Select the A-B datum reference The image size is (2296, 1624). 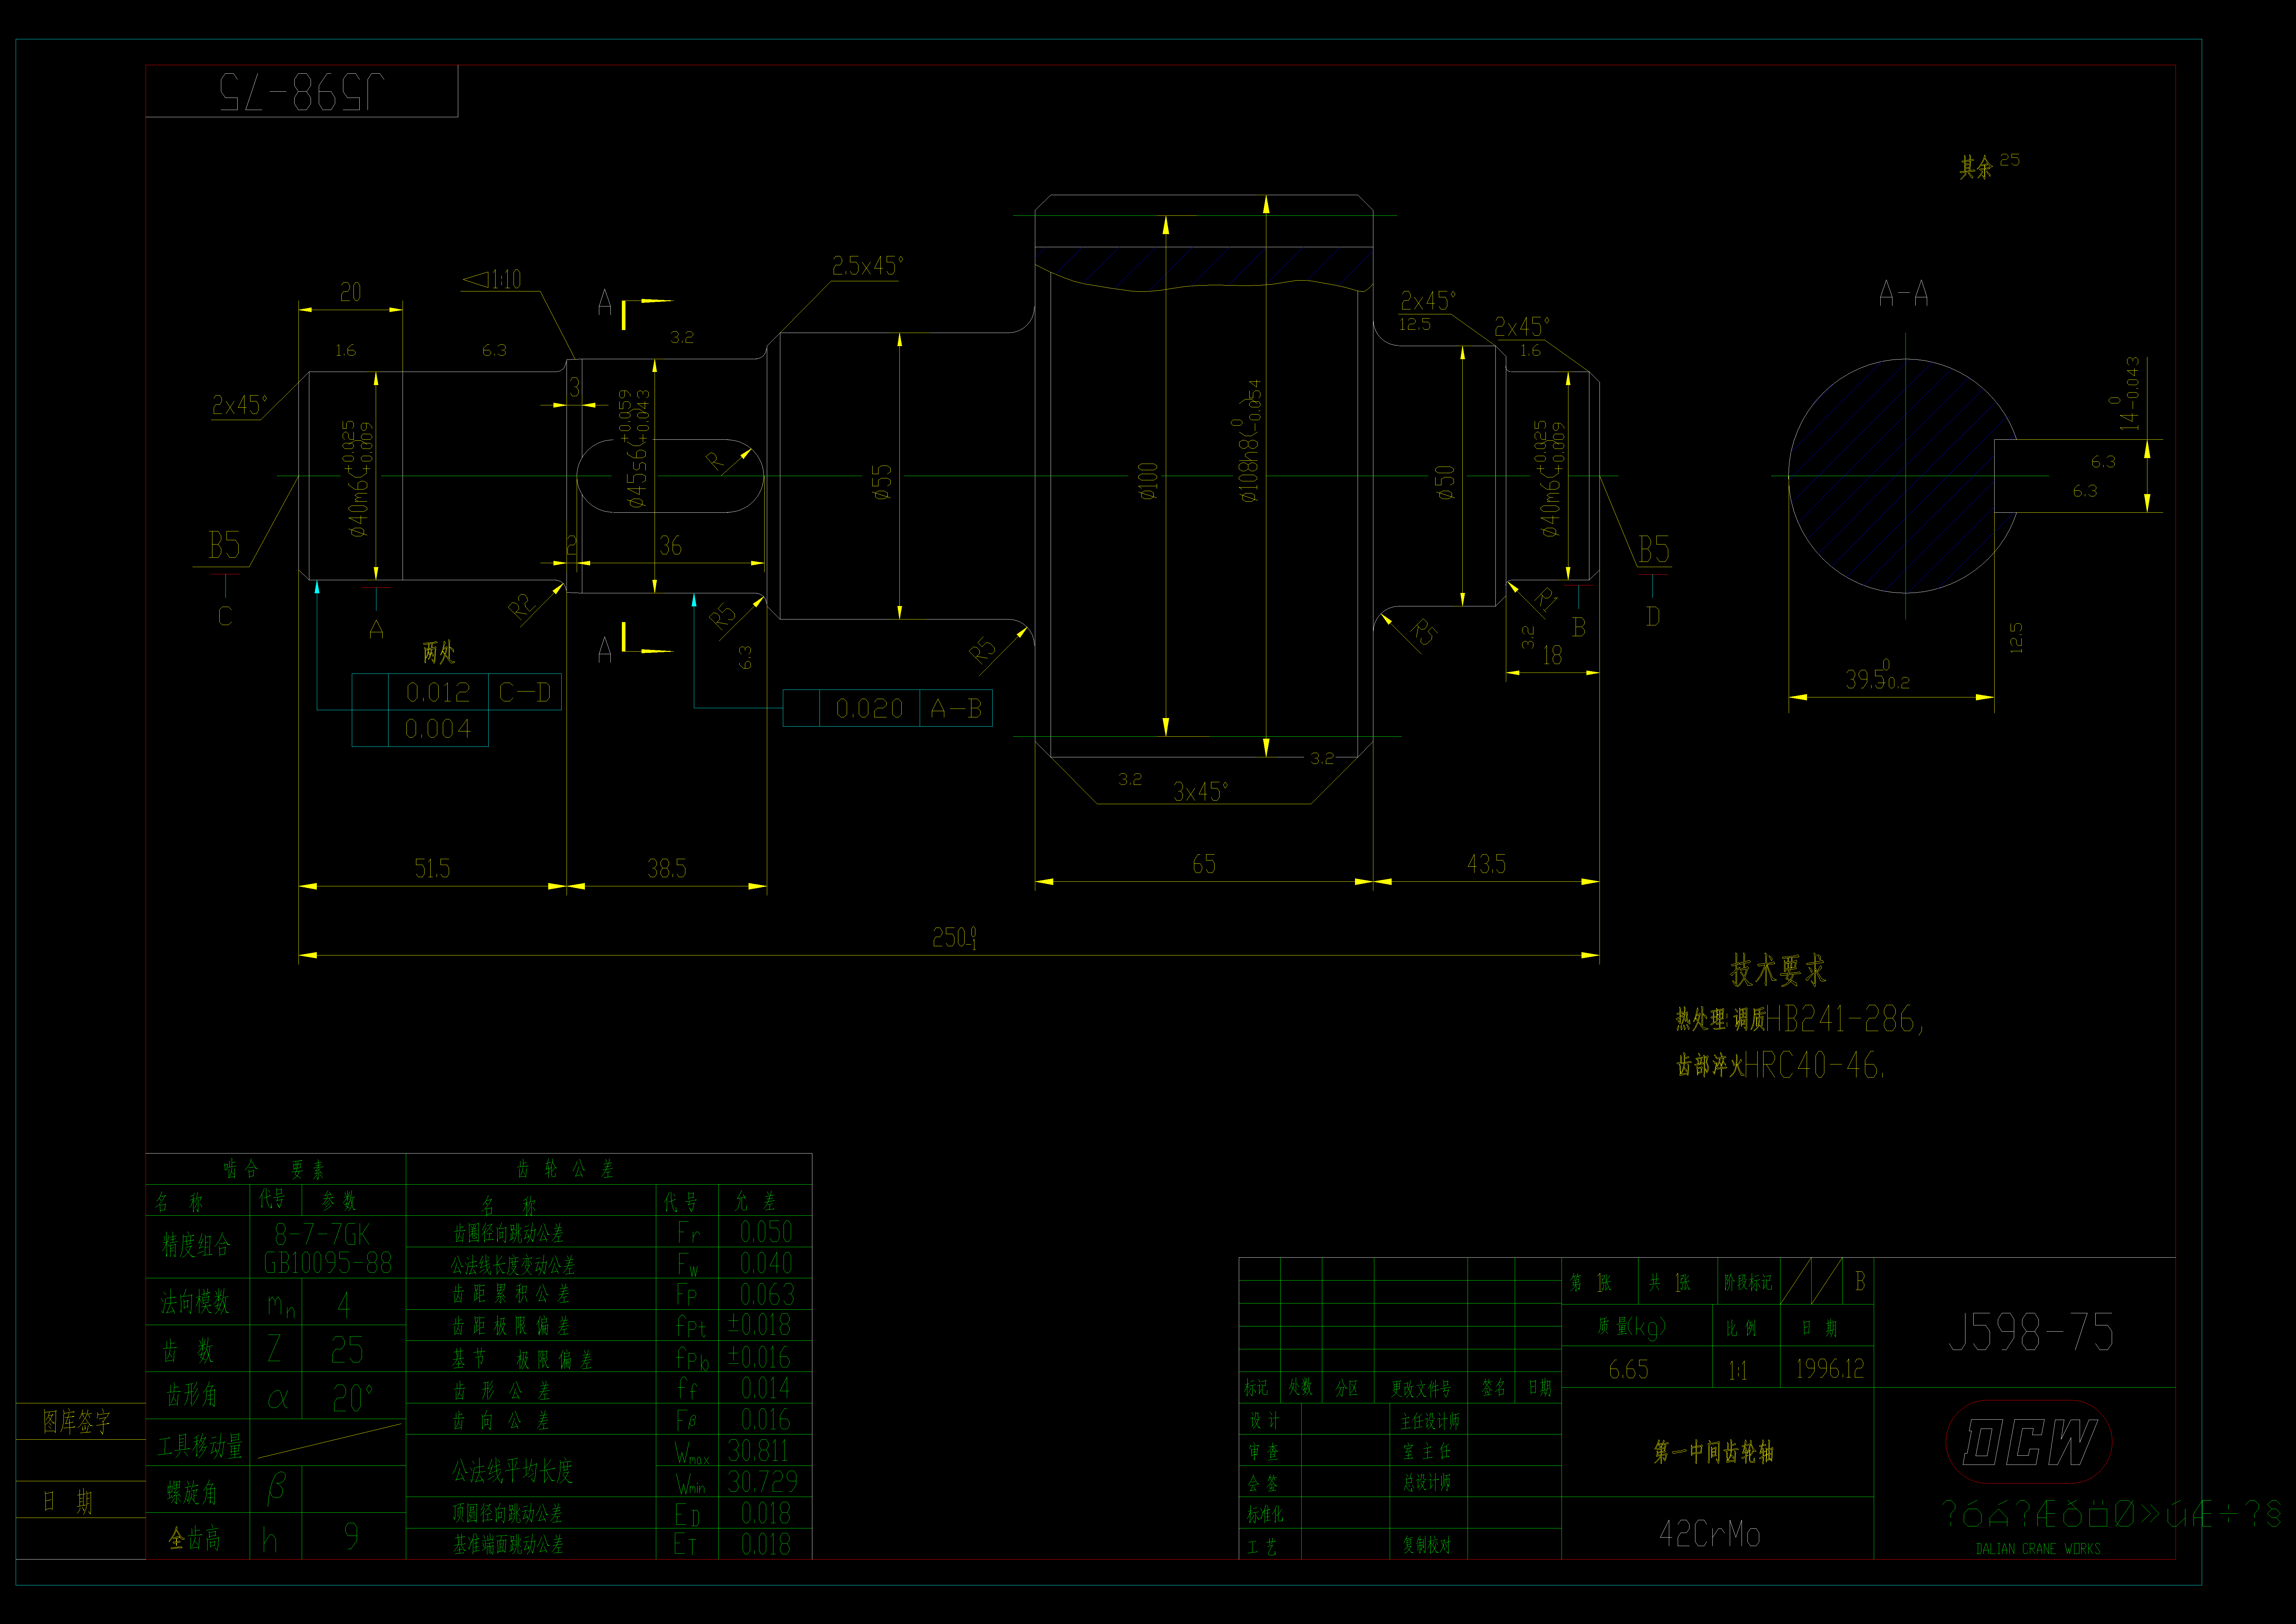[956, 709]
